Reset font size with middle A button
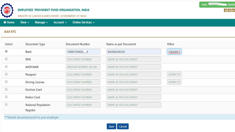Screen dimensions: 235x132 click(229, 10)
